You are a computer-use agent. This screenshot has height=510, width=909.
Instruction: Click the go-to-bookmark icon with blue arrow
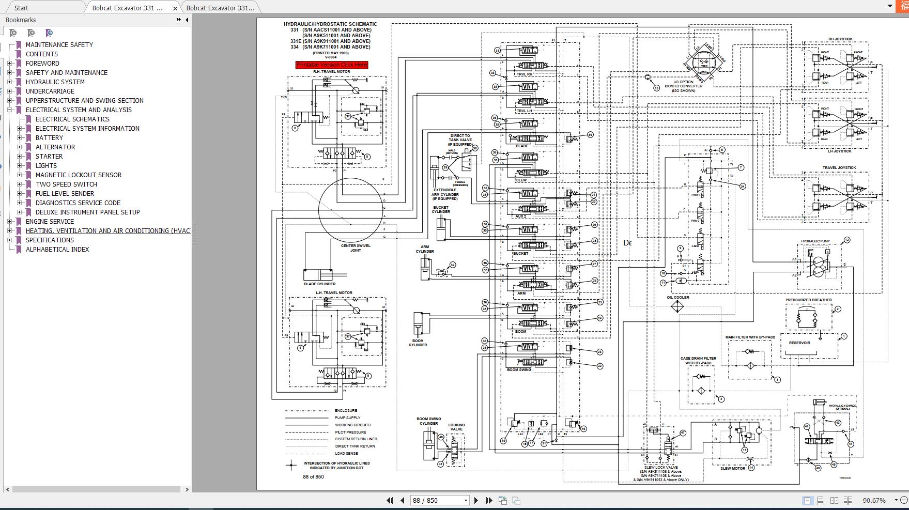(x=49, y=33)
